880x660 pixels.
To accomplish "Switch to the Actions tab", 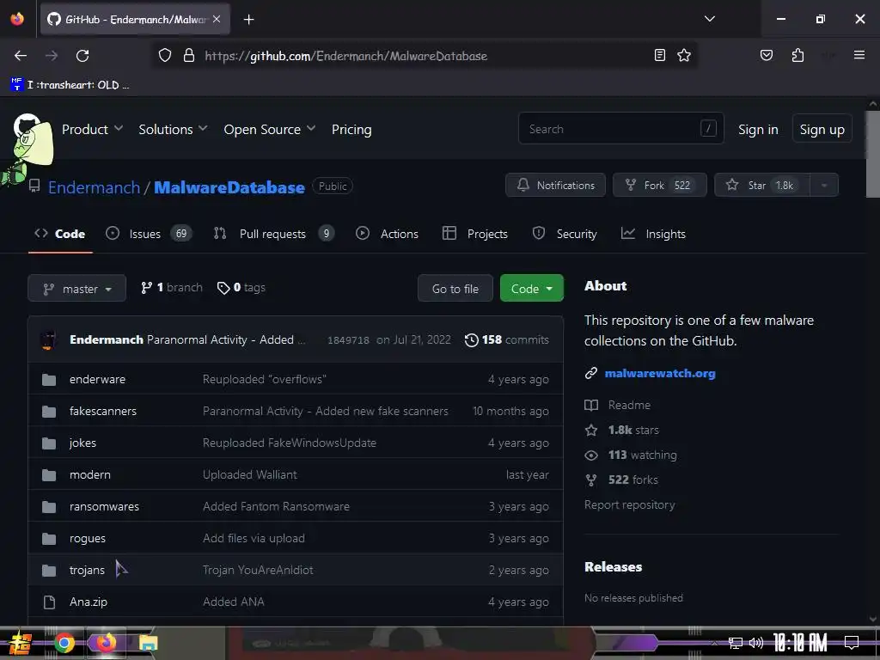I will (x=388, y=234).
